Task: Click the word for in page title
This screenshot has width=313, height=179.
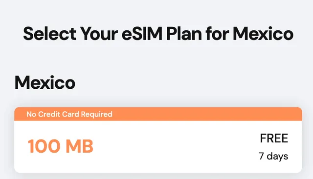Action: click(x=217, y=34)
